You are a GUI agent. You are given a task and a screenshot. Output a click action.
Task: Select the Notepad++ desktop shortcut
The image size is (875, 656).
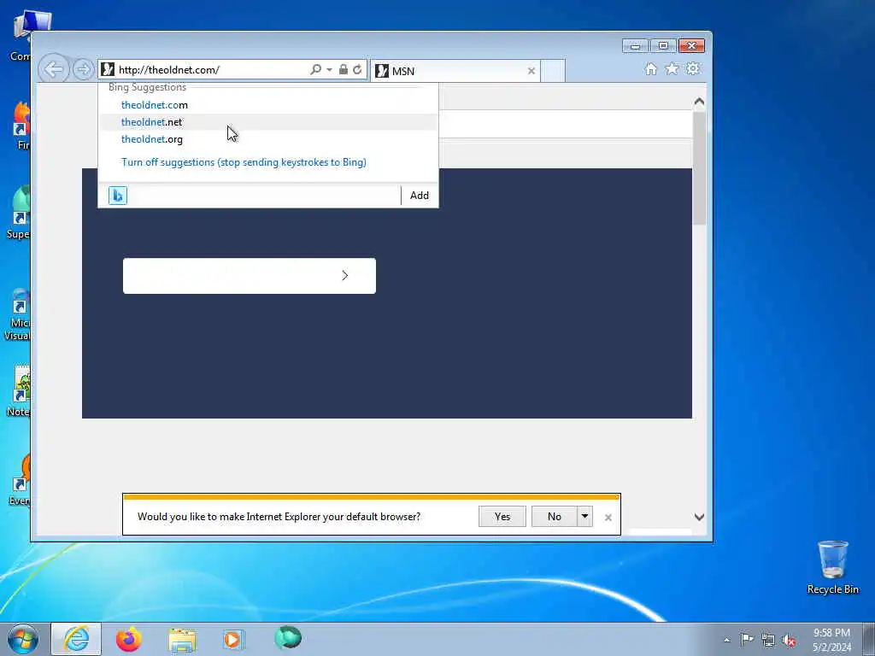21,390
